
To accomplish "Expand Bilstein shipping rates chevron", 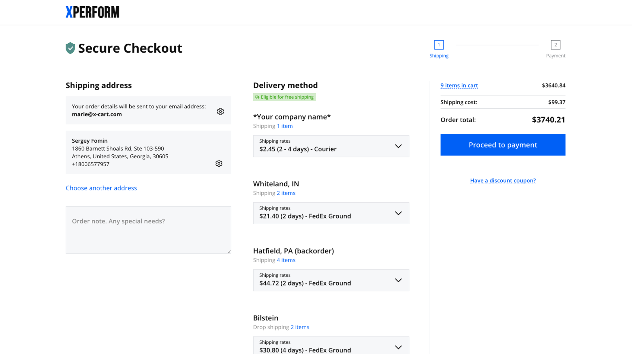I will click(398, 347).
